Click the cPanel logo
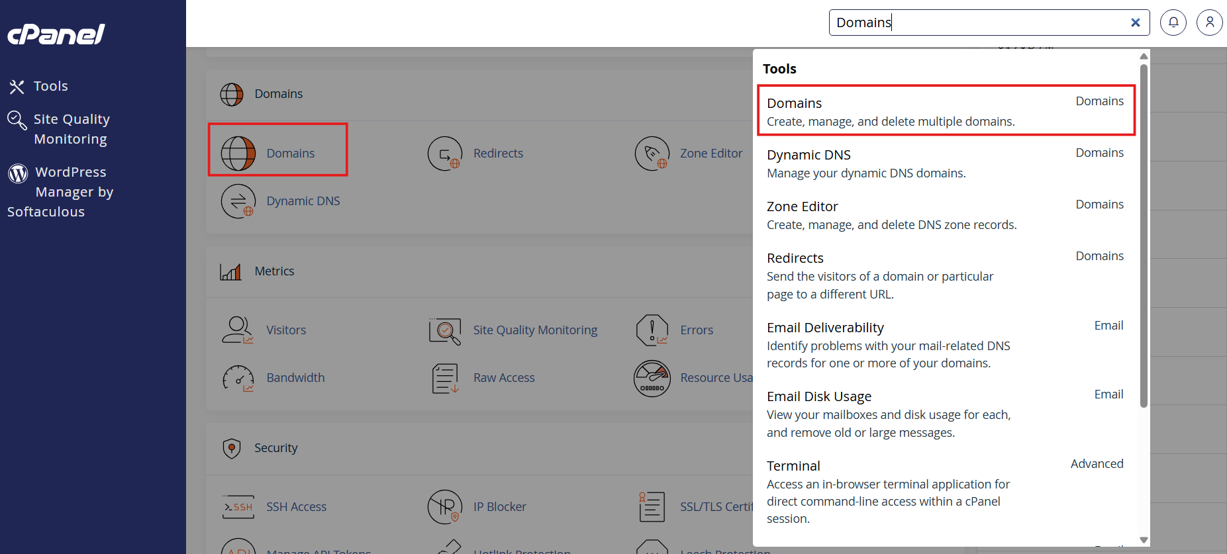 (x=56, y=34)
